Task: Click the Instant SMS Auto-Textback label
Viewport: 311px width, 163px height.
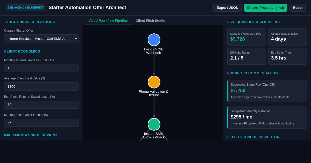Action: point(153,135)
